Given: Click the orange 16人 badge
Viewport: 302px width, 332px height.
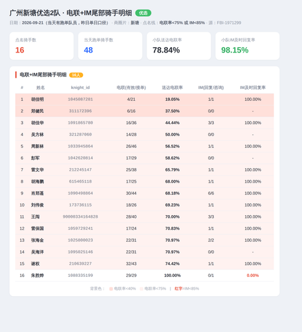Looking at the screenshot, I should coord(76,75).
